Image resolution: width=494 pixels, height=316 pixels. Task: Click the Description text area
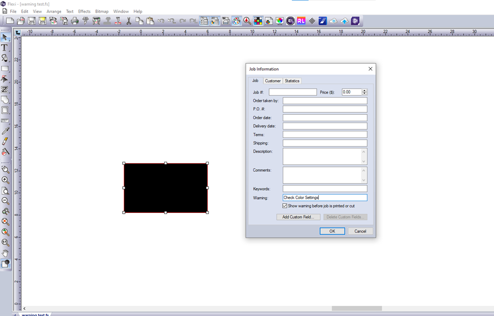(325, 156)
